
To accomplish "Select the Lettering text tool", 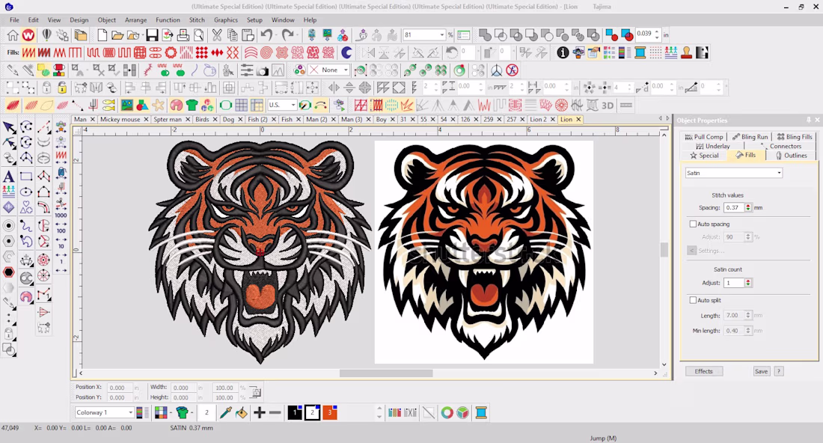I will tap(9, 177).
